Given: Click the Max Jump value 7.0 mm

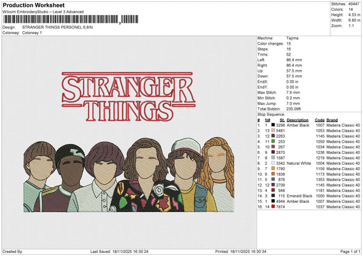Looking at the screenshot, I should (293, 103).
